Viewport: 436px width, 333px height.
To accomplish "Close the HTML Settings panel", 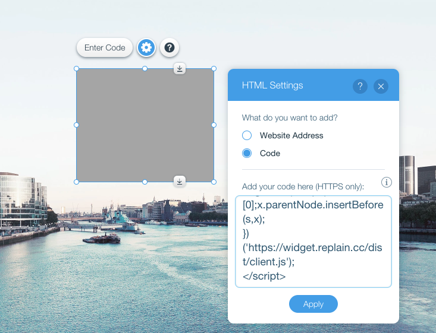I will click(x=381, y=86).
